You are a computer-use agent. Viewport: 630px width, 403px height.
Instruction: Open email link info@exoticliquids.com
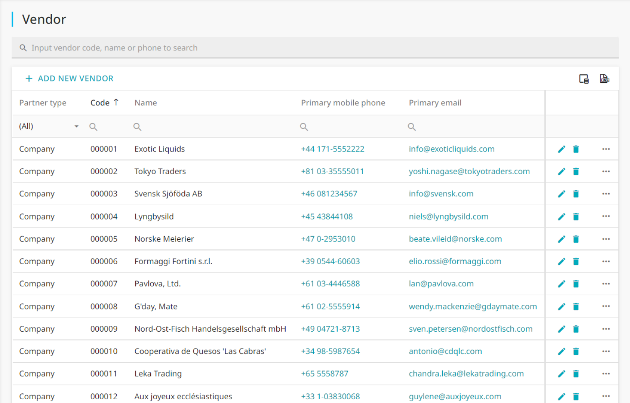(x=452, y=149)
